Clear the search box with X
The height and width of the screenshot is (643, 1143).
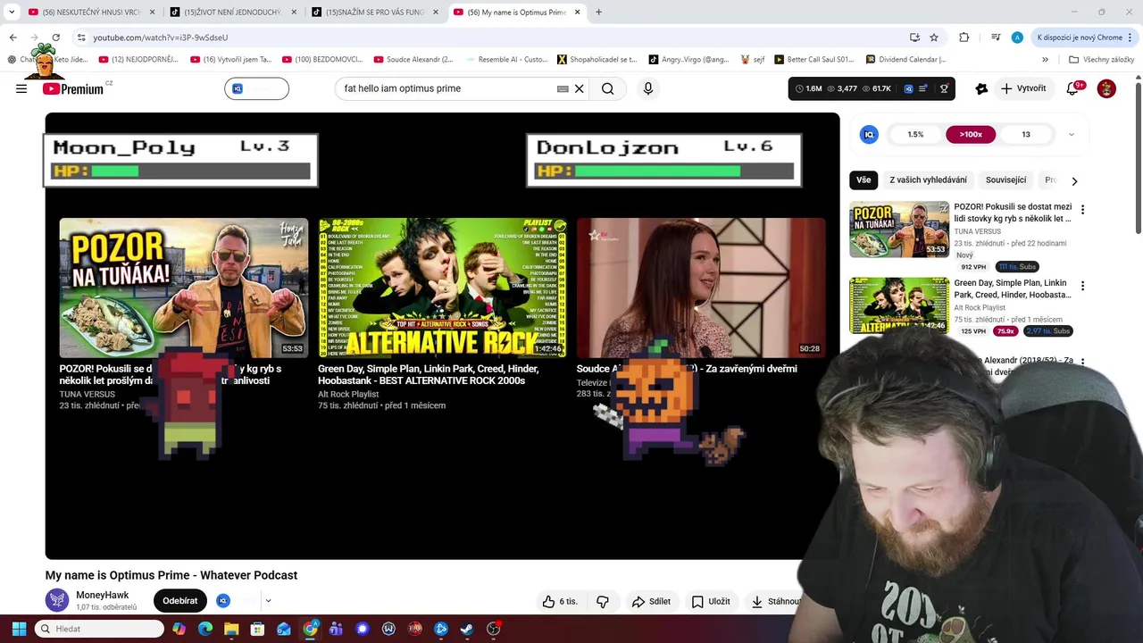tap(579, 88)
